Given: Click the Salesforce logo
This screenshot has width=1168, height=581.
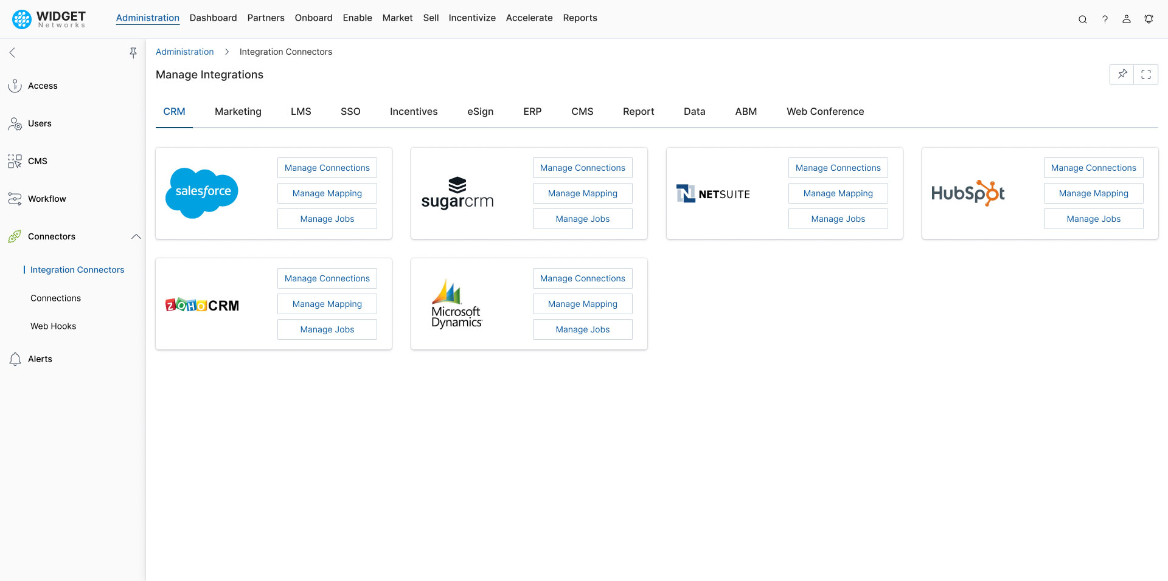Looking at the screenshot, I should click(202, 193).
